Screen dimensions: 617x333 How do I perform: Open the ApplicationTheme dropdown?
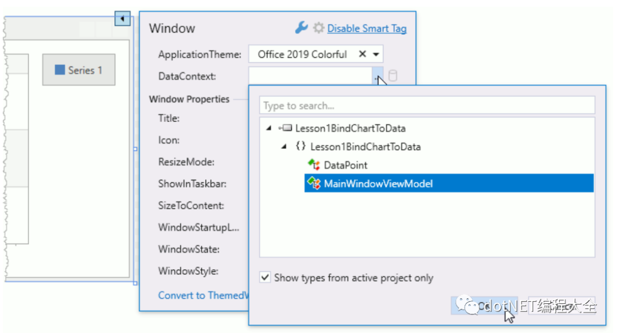[x=377, y=54]
